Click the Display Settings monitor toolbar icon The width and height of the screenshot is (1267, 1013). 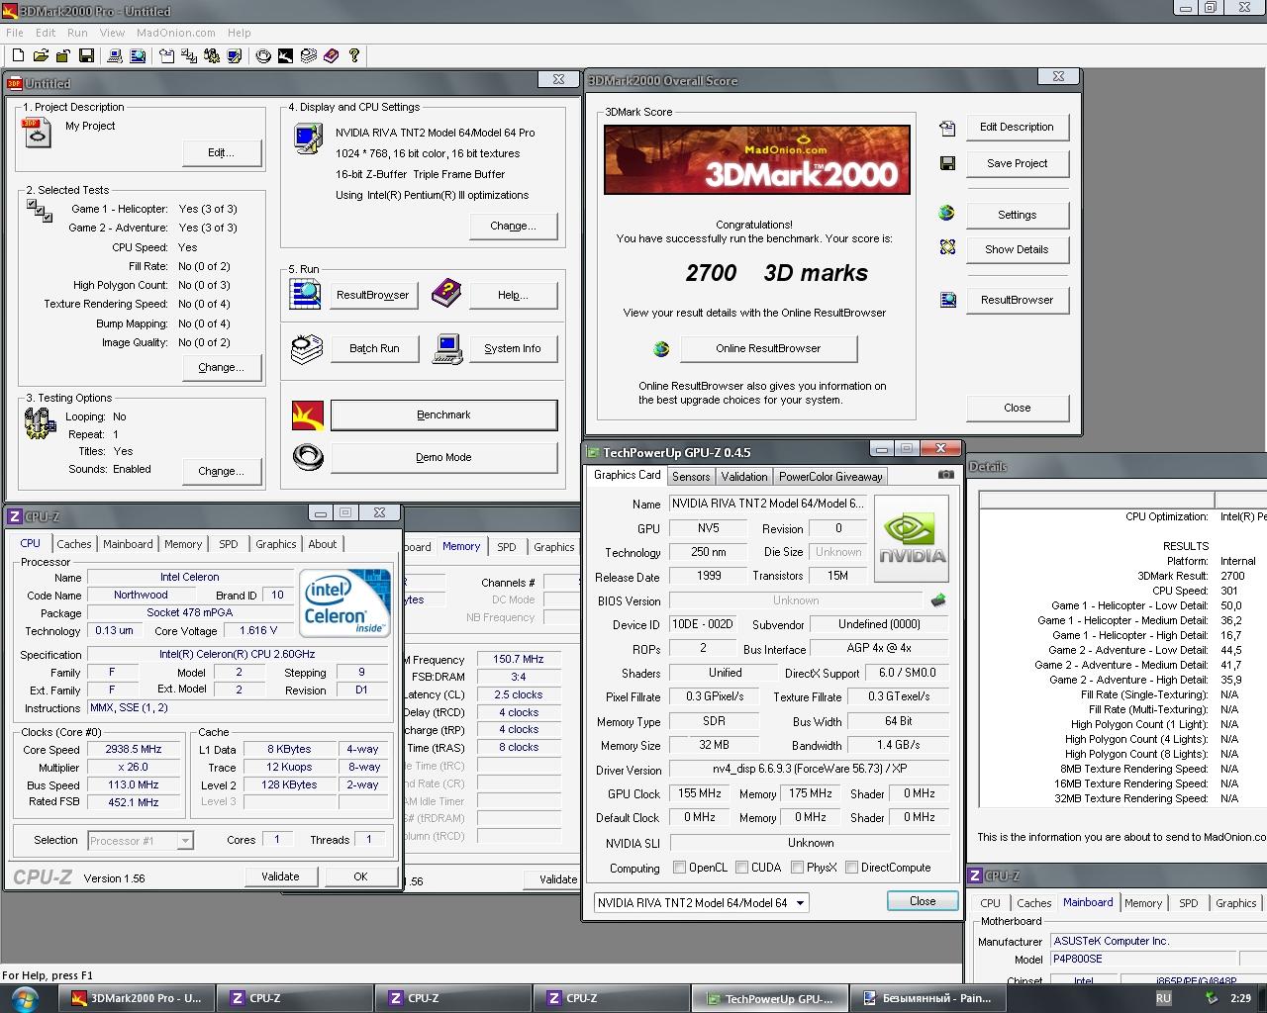pos(235,56)
